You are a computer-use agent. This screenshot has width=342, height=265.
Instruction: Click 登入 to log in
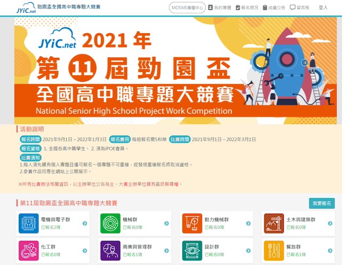[323, 7]
